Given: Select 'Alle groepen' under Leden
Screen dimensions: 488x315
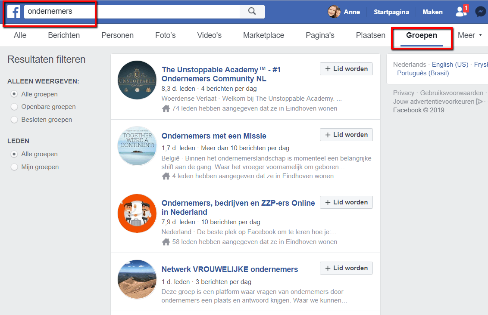Looking at the screenshot, I should coord(14,154).
